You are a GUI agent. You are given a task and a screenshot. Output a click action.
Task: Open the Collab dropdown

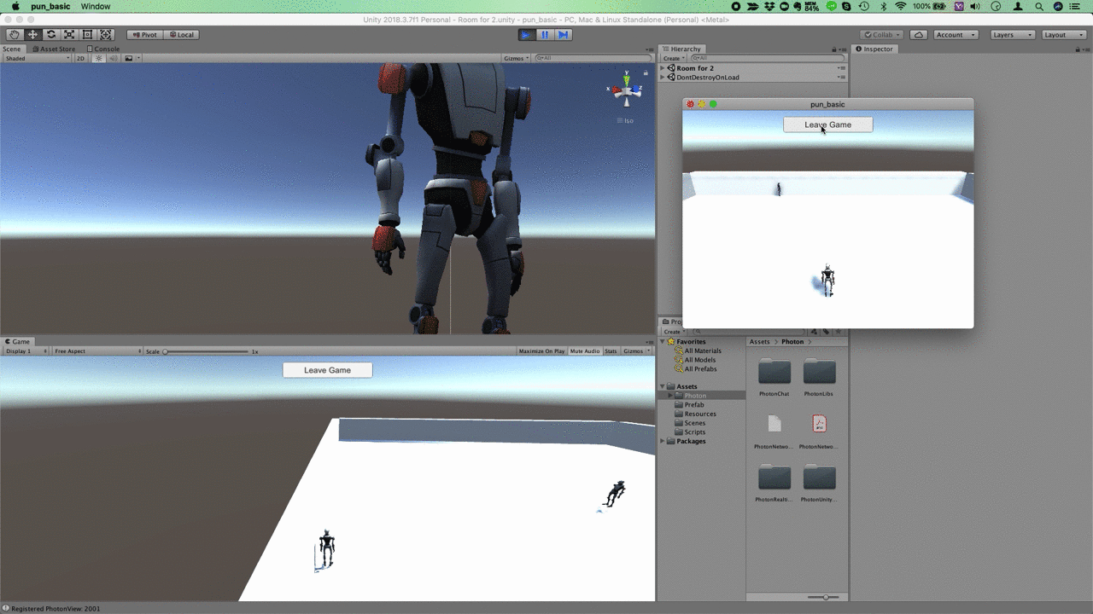tap(882, 35)
